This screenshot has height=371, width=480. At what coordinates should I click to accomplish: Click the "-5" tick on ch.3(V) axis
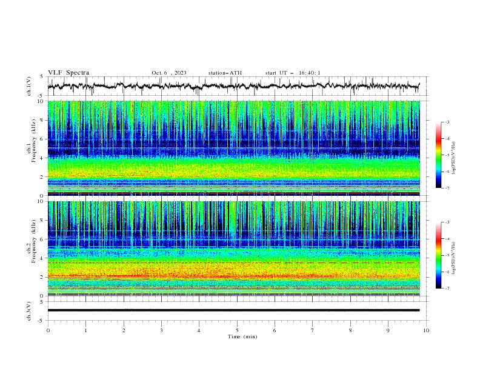(x=41, y=321)
